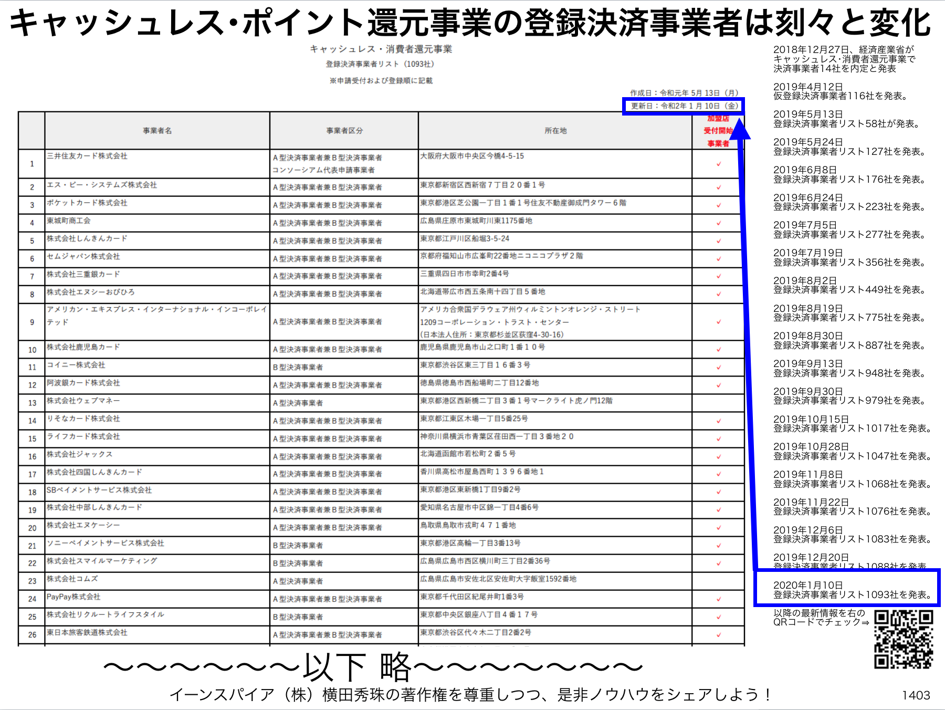Image resolution: width=945 pixels, height=710 pixels.
Task: Select timeline entry 2019年7月19日 356社
Action: click(x=849, y=258)
